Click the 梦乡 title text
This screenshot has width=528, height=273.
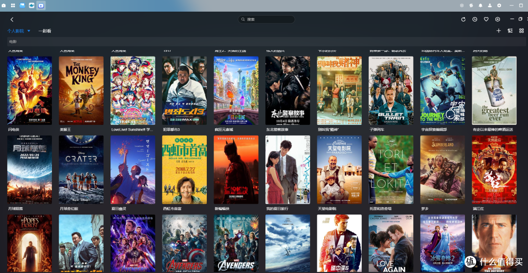(x=425, y=209)
